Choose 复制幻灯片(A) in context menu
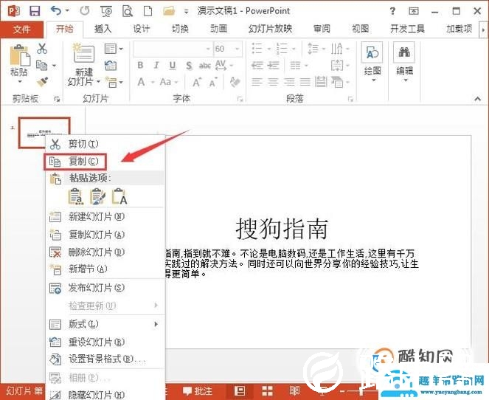 pos(105,235)
